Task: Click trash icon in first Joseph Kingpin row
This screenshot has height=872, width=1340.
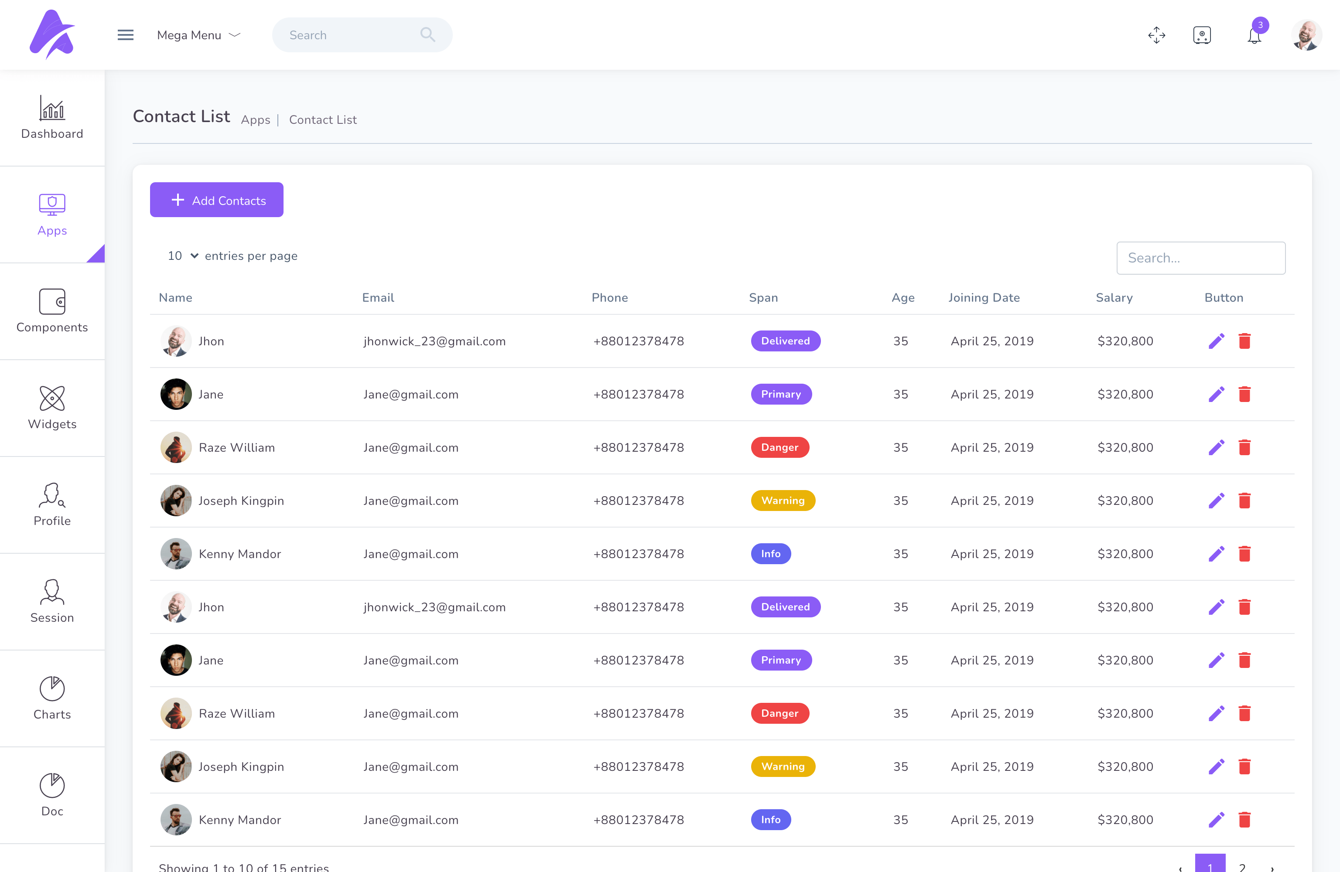Action: point(1244,501)
